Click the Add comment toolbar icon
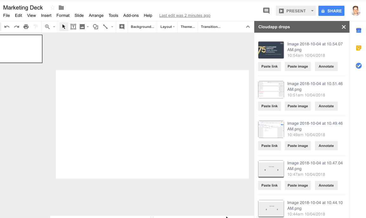The height and width of the screenshot is (218, 366). (122, 27)
